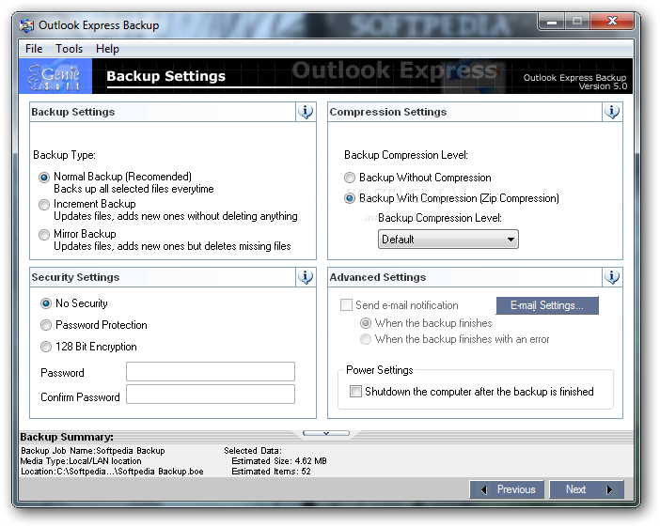The image size is (660, 527).
Task: Open the File menu
Action: 34,49
